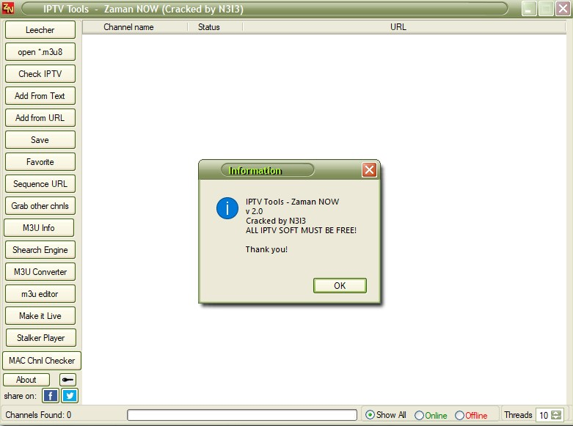573x426 pixels.
Task: Open the MAC Chnl Checker
Action: point(42,361)
